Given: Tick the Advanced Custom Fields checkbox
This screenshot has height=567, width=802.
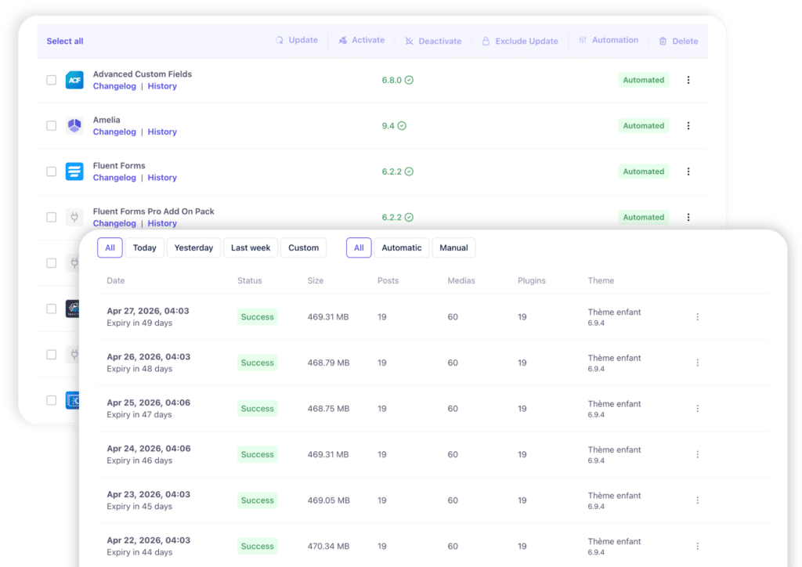Looking at the screenshot, I should click(x=51, y=80).
